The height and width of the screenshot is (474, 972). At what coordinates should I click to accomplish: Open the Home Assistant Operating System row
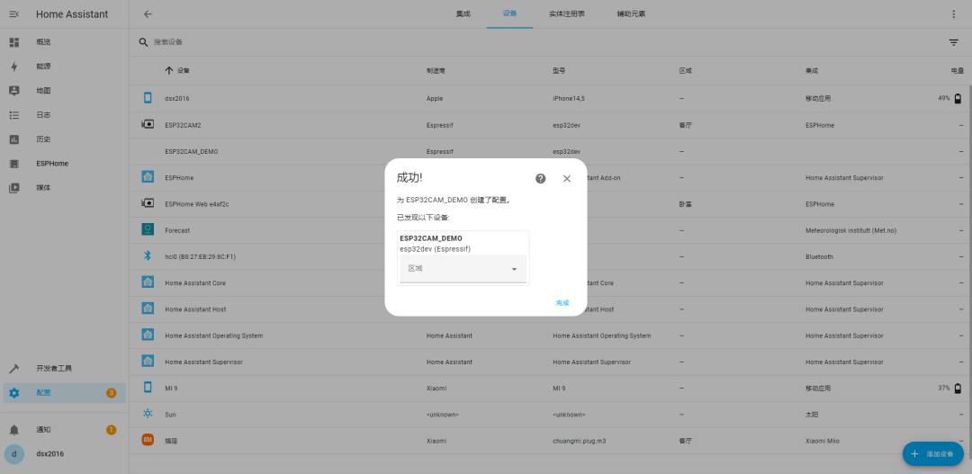point(551,335)
